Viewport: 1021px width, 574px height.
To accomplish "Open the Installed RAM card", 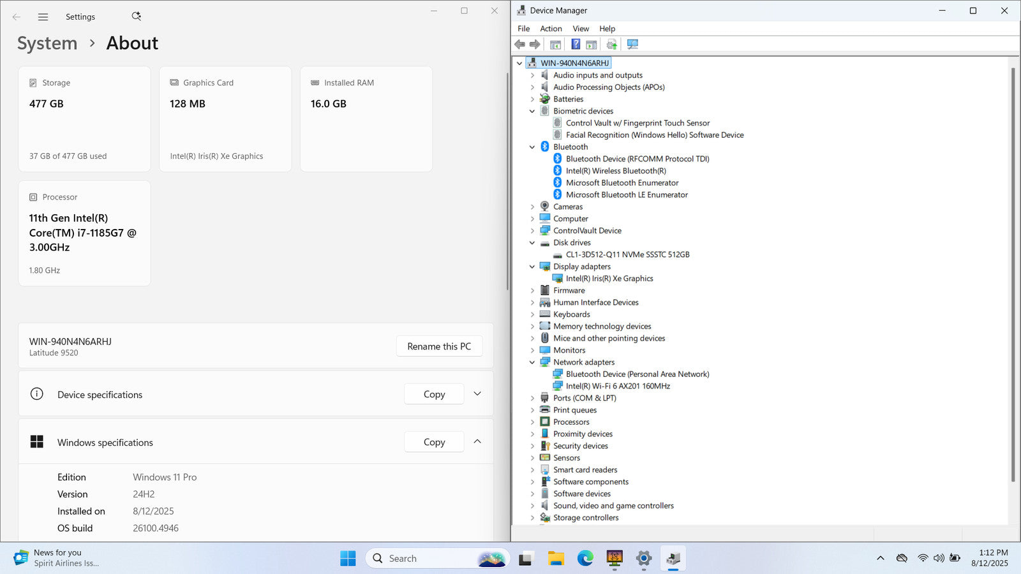I will point(366,119).
